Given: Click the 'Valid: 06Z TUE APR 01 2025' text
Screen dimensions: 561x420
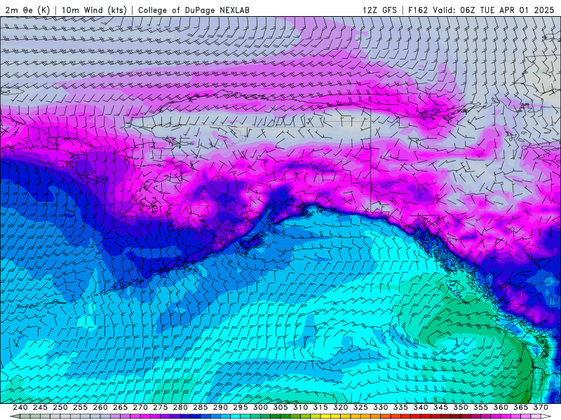Looking at the screenshot, I should click(x=494, y=10).
